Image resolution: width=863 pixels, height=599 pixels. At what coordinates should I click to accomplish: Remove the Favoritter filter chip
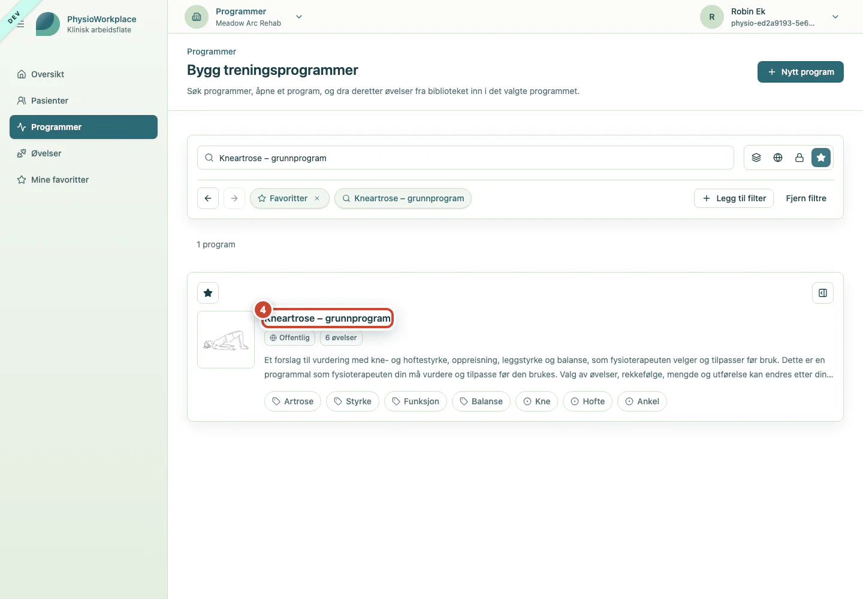pyautogui.click(x=317, y=198)
